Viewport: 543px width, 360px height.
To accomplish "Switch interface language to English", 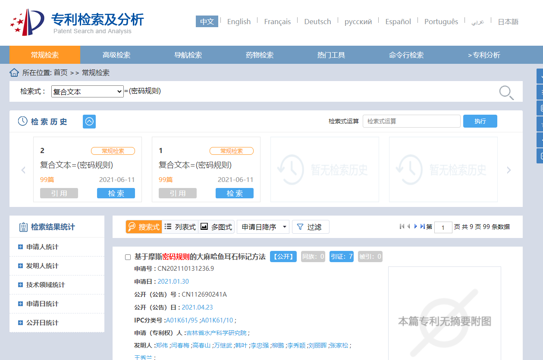I will tap(239, 21).
